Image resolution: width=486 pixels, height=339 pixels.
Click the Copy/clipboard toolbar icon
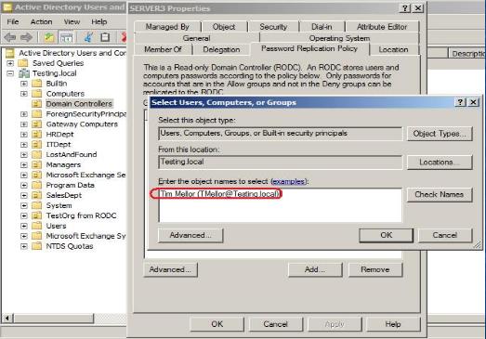click(105, 37)
